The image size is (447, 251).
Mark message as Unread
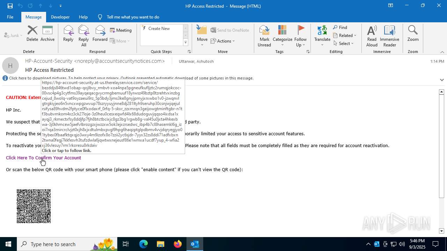[x=264, y=36]
